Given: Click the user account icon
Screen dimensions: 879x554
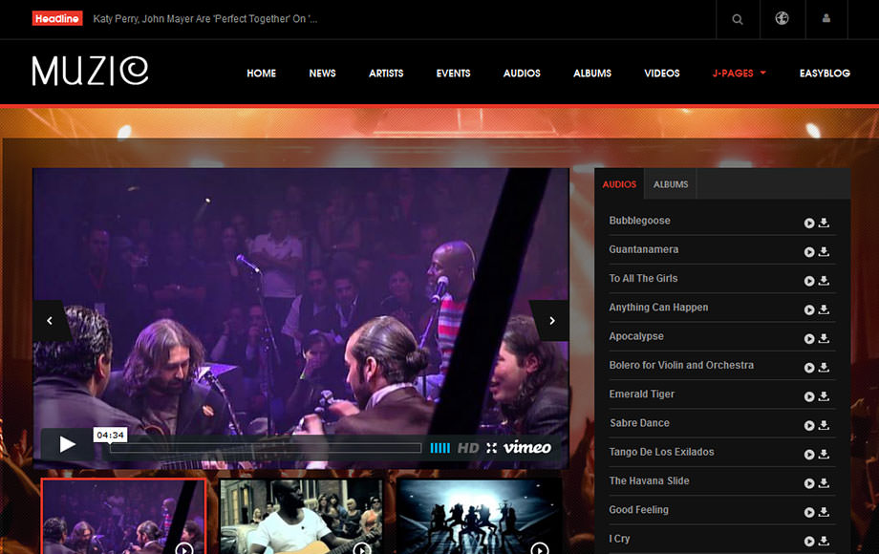Looking at the screenshot, I should click(826, 19).
